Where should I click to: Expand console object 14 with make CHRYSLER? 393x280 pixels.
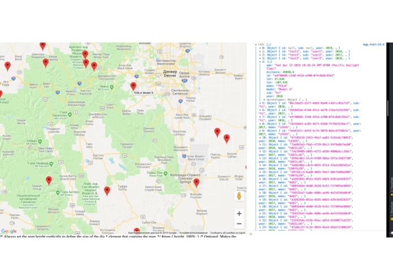pos(260,166)
